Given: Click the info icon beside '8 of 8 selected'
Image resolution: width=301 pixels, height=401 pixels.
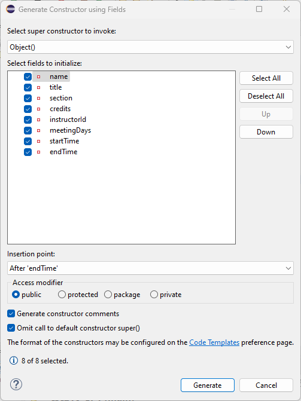Looking at the screenshot, I should pyautogui.click(x=14, y=360).
